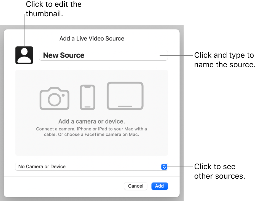Click the callout line pointing to name field
This screenshot has width=258, height=201.
click(x=176, y=55)
